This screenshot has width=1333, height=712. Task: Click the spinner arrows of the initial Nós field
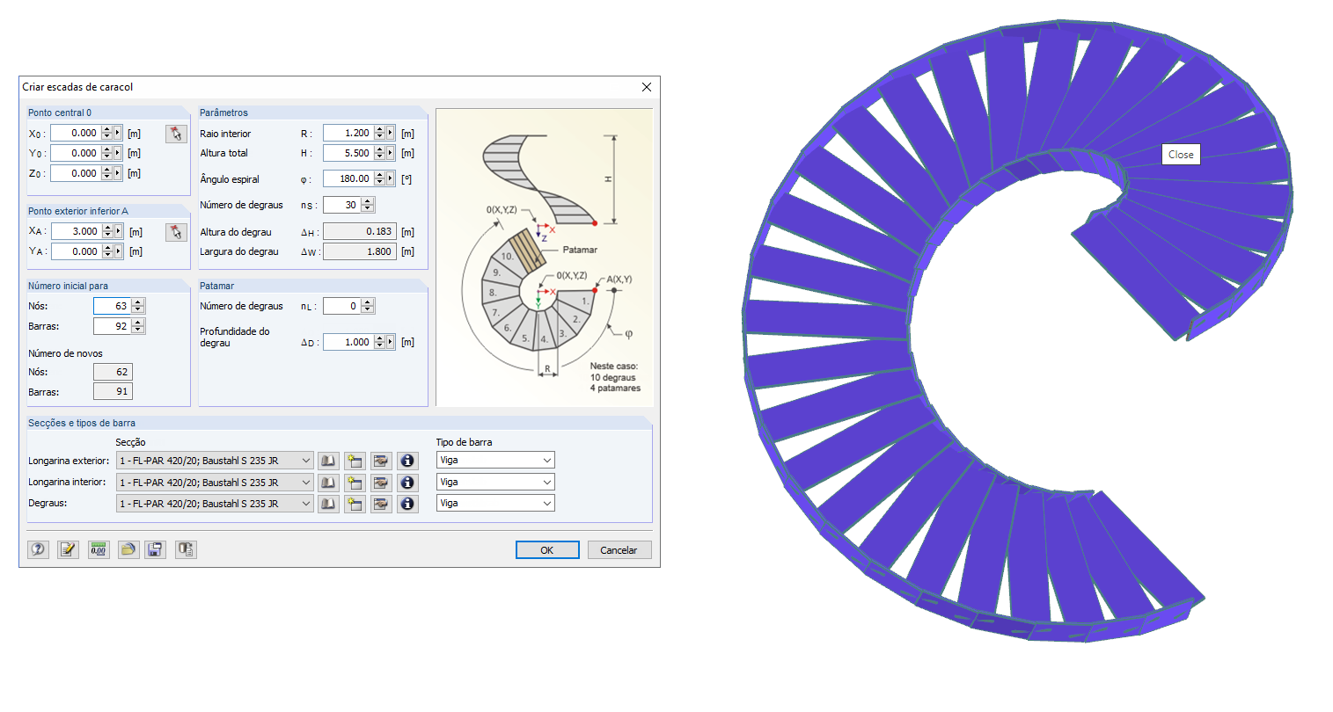(x=138, y=306)
